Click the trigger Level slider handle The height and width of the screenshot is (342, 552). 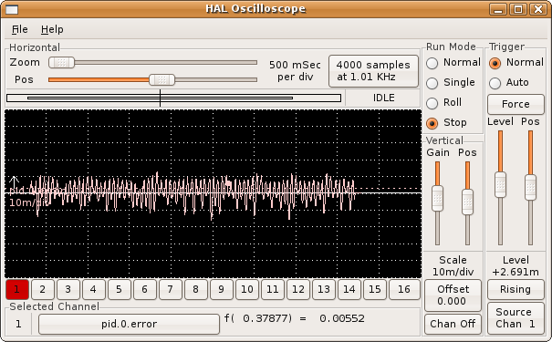(x=500, y=184)
